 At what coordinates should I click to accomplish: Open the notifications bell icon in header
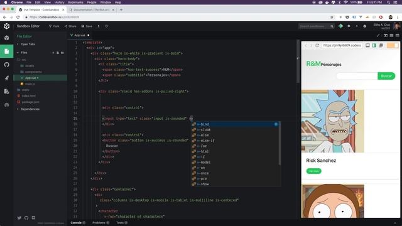(364, 26)
